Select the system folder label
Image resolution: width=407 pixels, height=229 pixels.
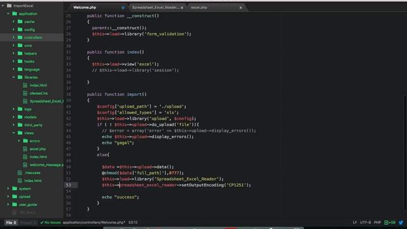pos(25,188)
